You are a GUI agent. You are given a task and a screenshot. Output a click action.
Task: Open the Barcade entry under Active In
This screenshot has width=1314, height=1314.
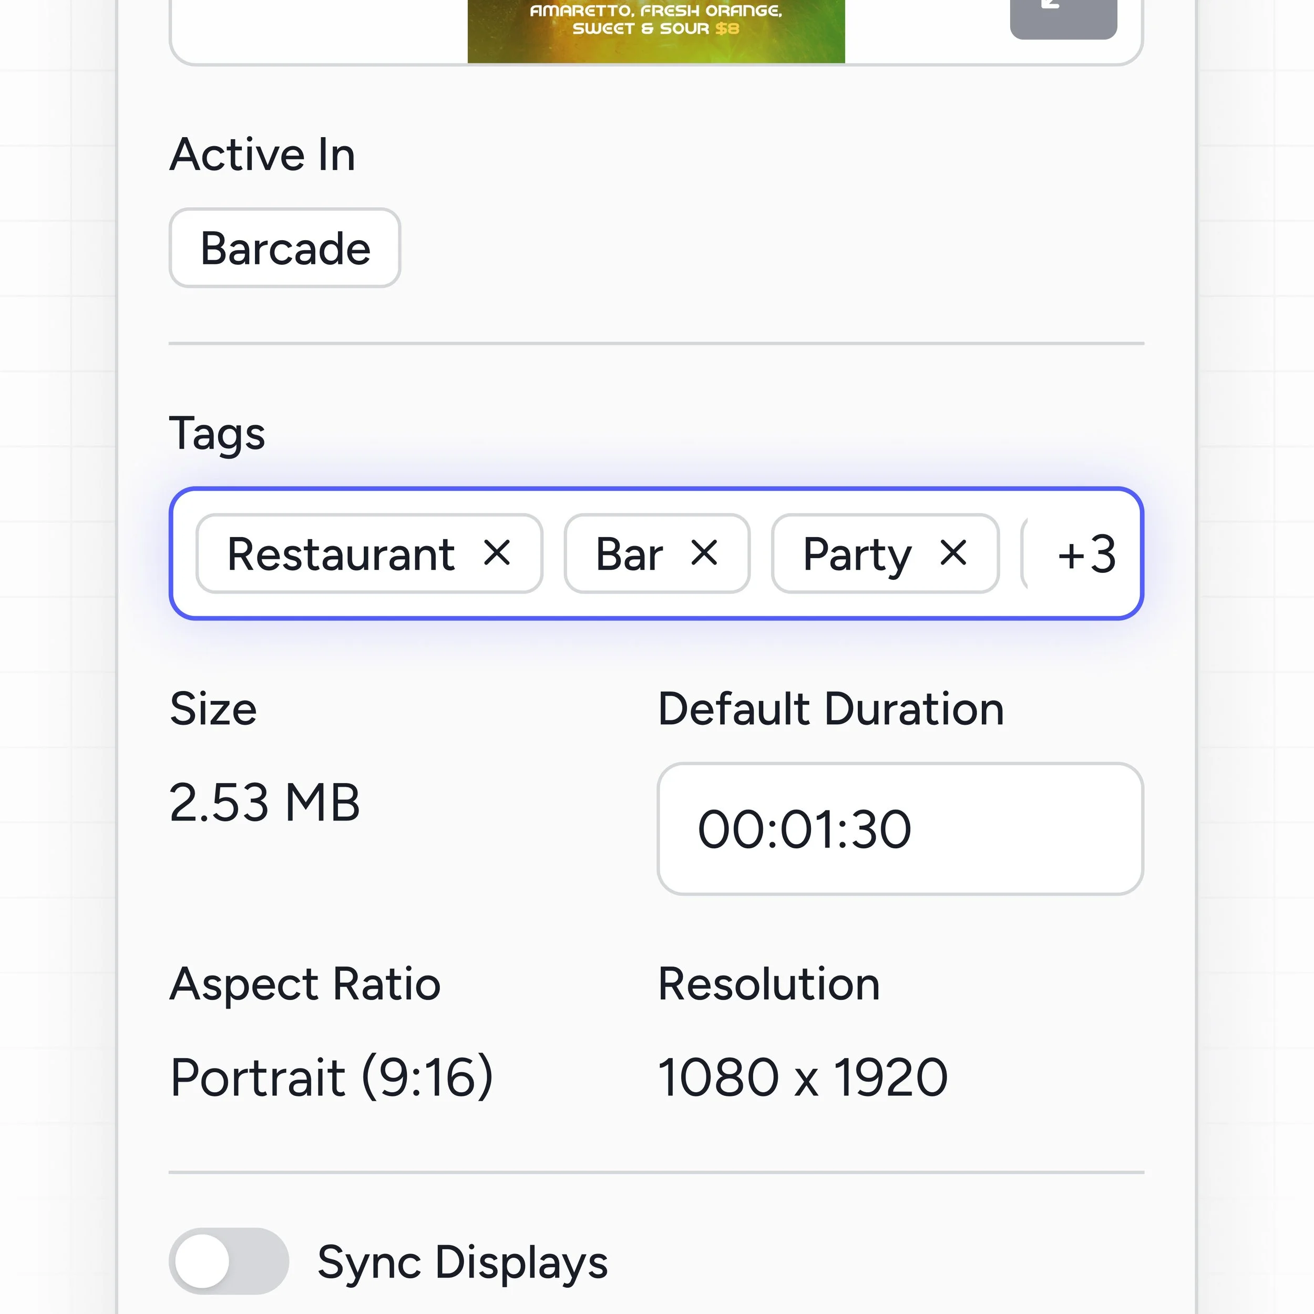(284, 248)
